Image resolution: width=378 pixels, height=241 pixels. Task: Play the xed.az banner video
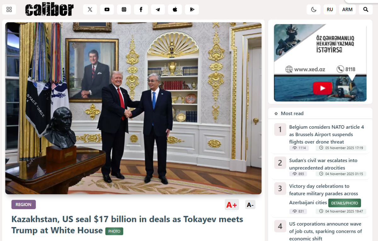[323, 88]
